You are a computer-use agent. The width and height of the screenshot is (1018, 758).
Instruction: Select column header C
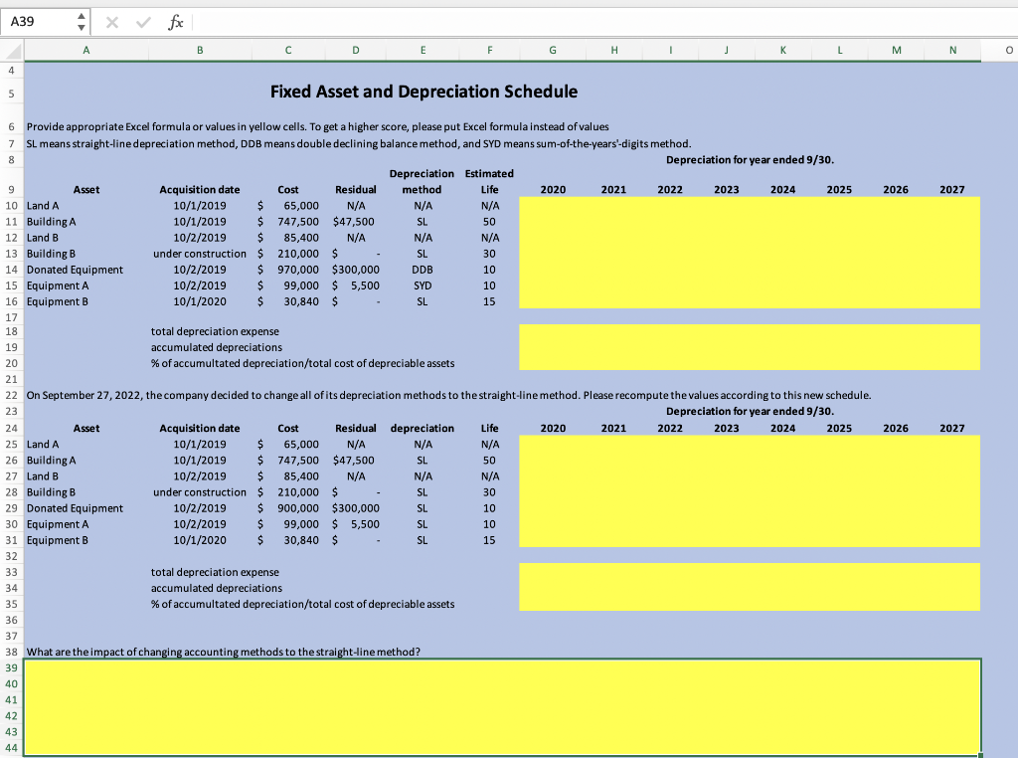click(287, 51)
